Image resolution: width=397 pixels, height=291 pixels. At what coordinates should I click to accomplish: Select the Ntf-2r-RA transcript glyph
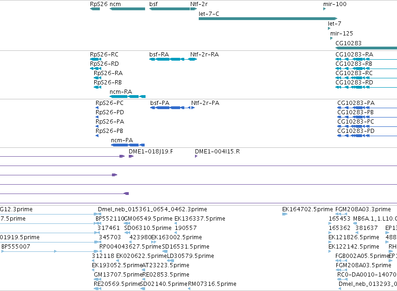(x=193, y=59)
